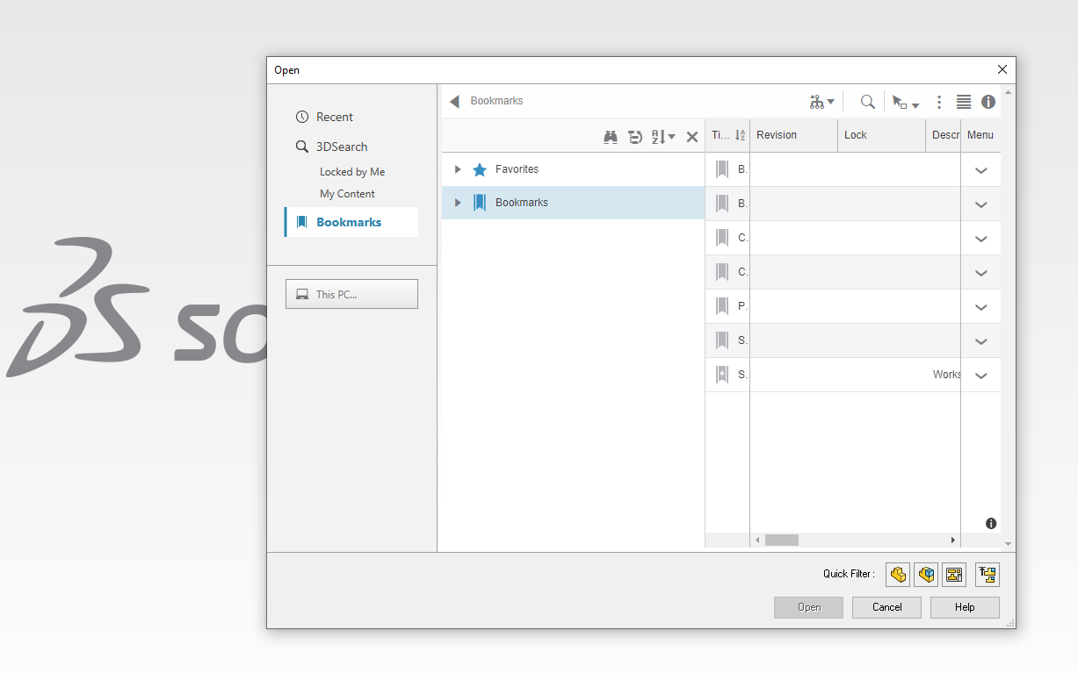1078x673 pixels.
Task: Switch to list view using the lines icon
Action: (x=964, y=102)
